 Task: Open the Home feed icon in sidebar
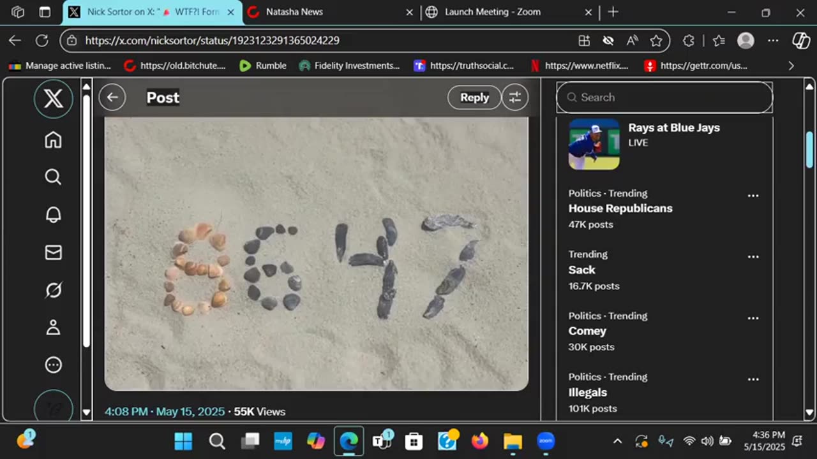tap(54, 140)
